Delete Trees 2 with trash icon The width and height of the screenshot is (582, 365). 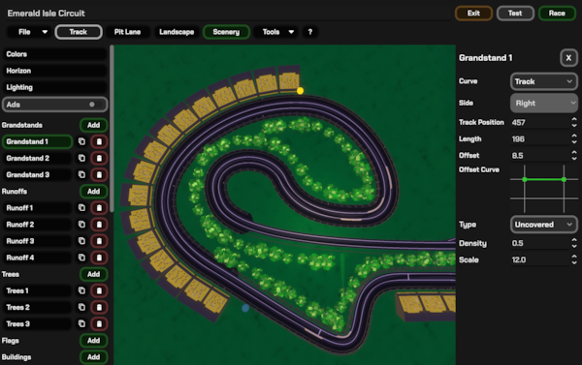coord(99,307)
